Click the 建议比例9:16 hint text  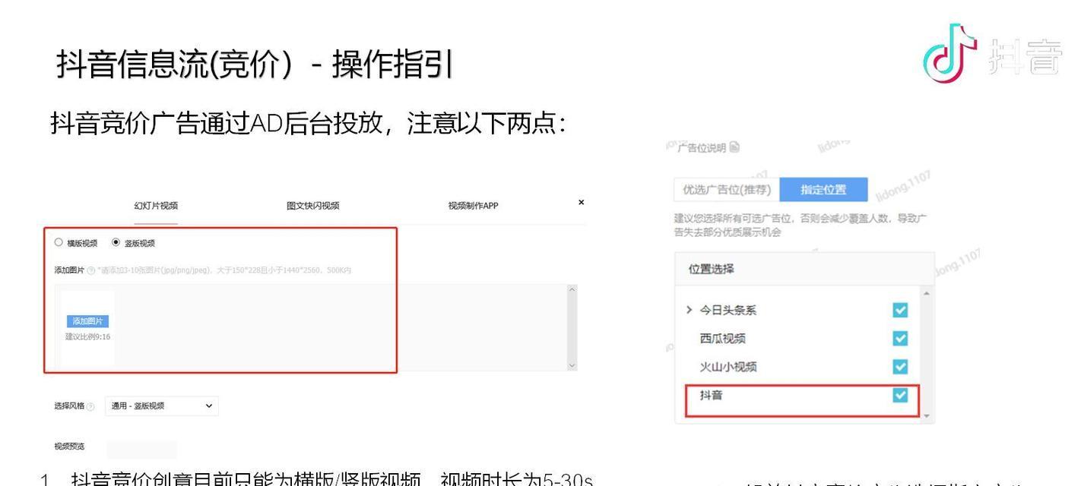87,336
